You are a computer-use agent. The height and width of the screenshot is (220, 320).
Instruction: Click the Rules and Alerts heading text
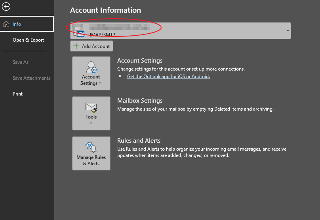pyautogui.click(x=139, y=141)
